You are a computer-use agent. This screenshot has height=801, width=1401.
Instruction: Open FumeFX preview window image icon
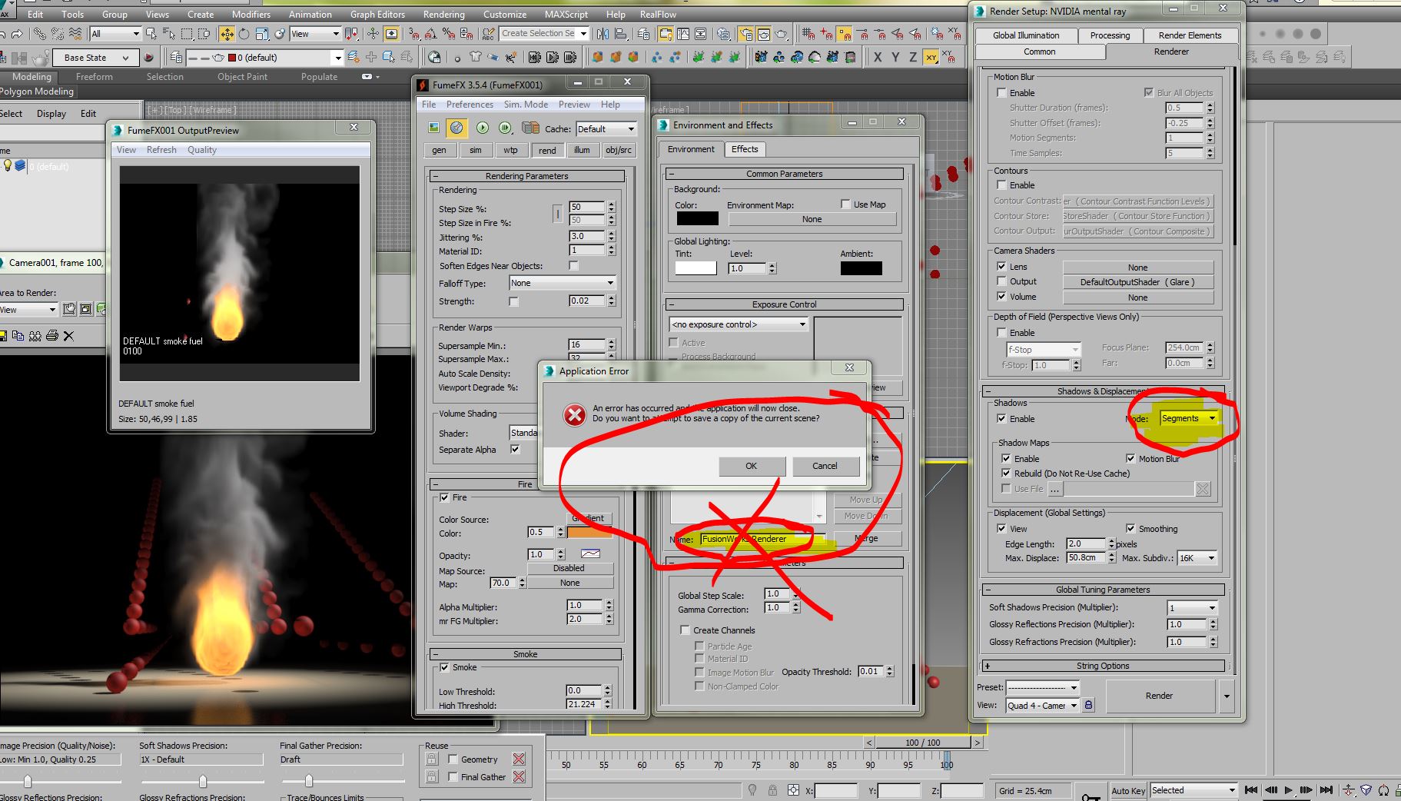[x=434, y=128]
